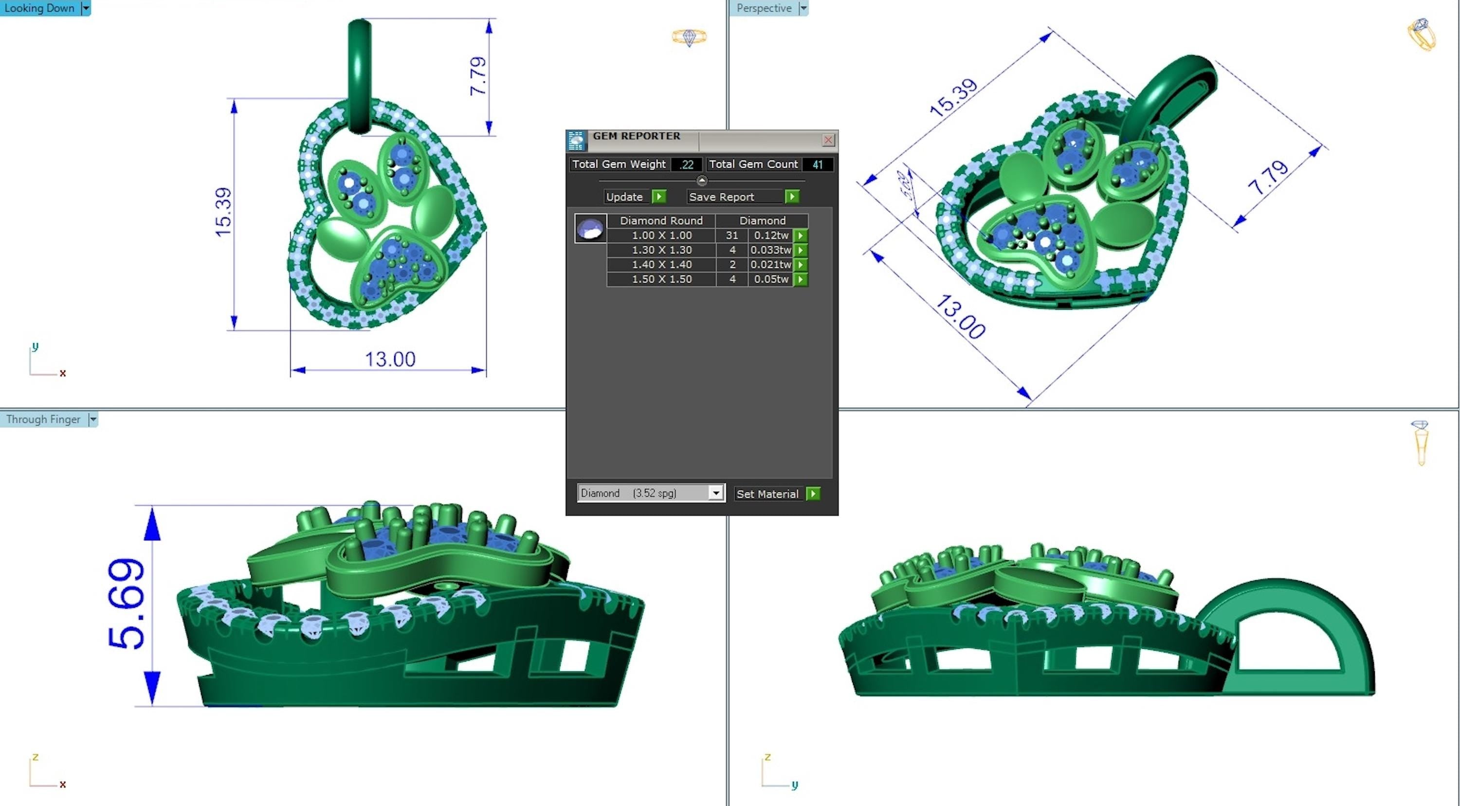Open the Through Finger viewport dropdown arrow
1460x806 pixels.
tap(93, 420)
